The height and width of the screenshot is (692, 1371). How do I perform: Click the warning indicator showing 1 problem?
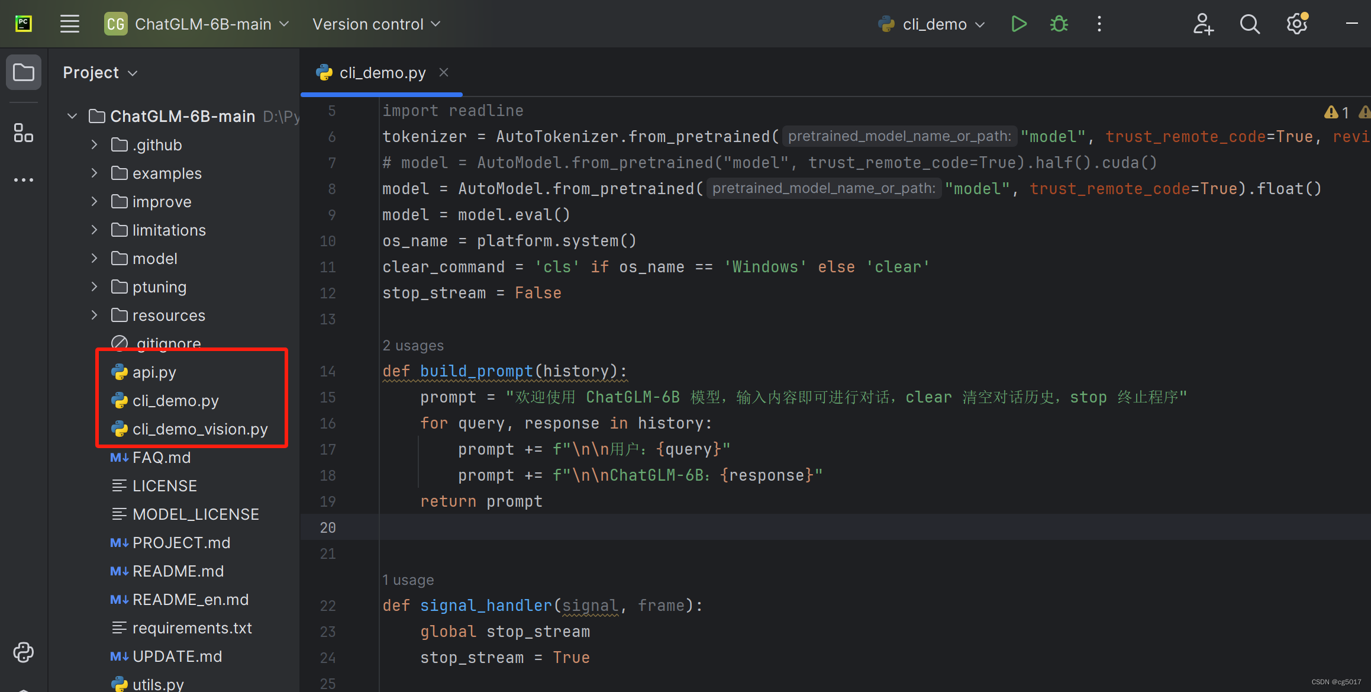coord(1337,112)
